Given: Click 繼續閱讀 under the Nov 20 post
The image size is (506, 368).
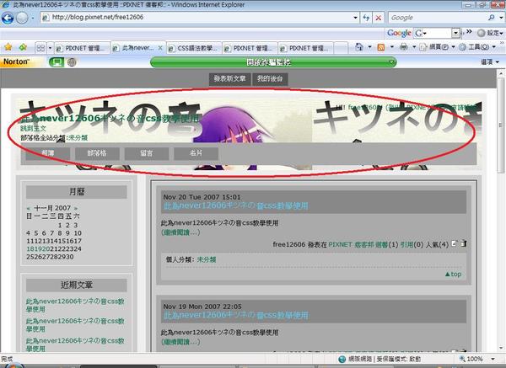Looking at the screenshot, I should [180, 232].
